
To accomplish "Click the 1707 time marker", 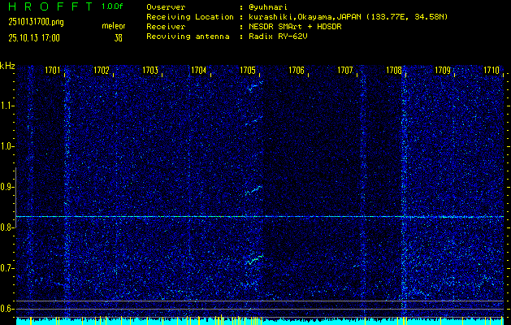I will tap(345, 71).
